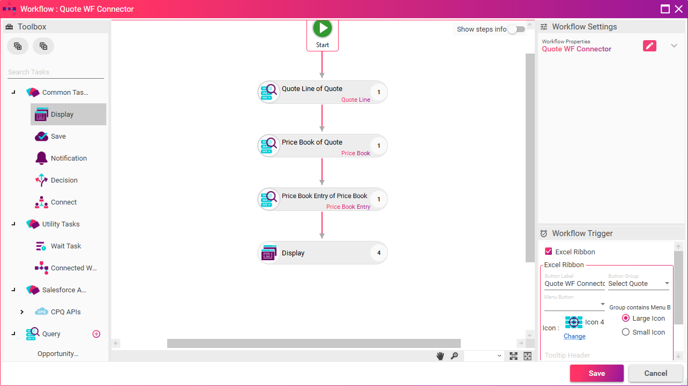
Task: Click the Save cloud task icon
Action: coord(42,137)
